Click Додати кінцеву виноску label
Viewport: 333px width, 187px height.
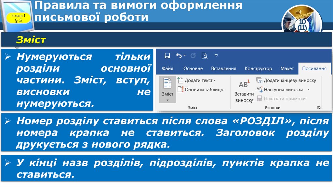click(290, 80)
